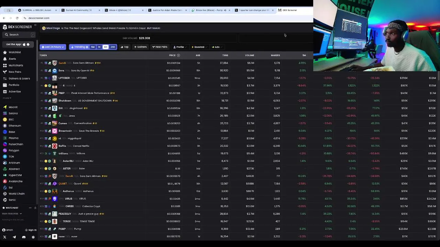Click the Search input field

(19, 35)
